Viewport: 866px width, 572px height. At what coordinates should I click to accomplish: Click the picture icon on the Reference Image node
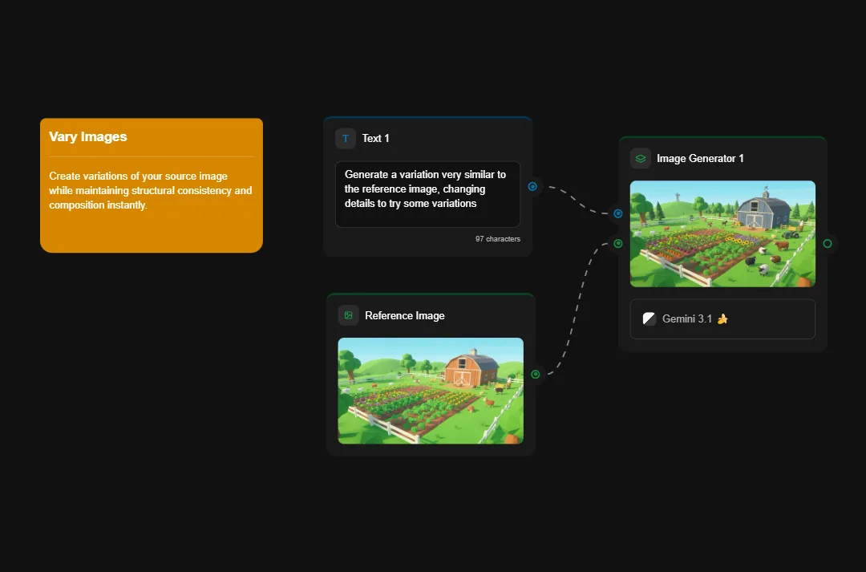[x=347, y=315]
